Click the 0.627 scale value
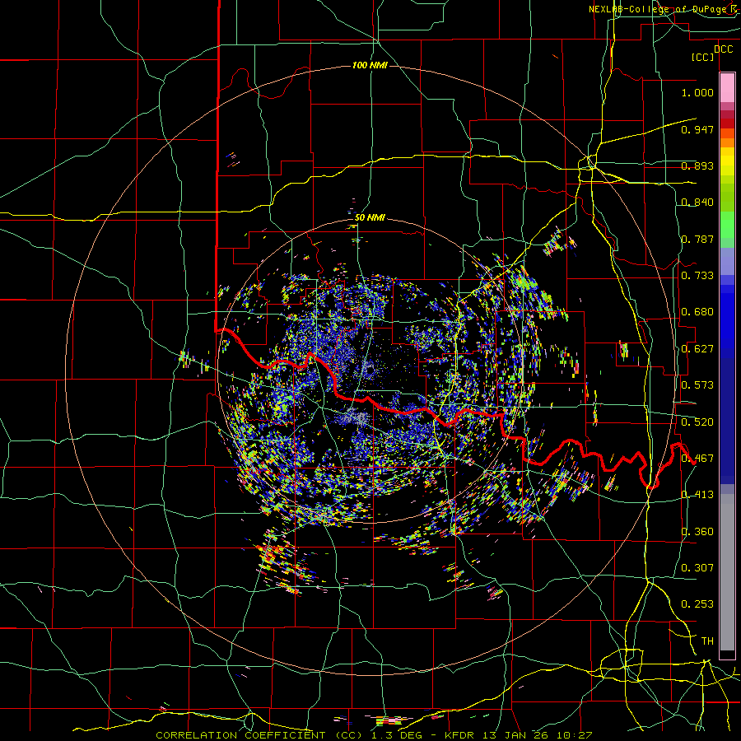The image size is (741, 741). pos(697,349)
